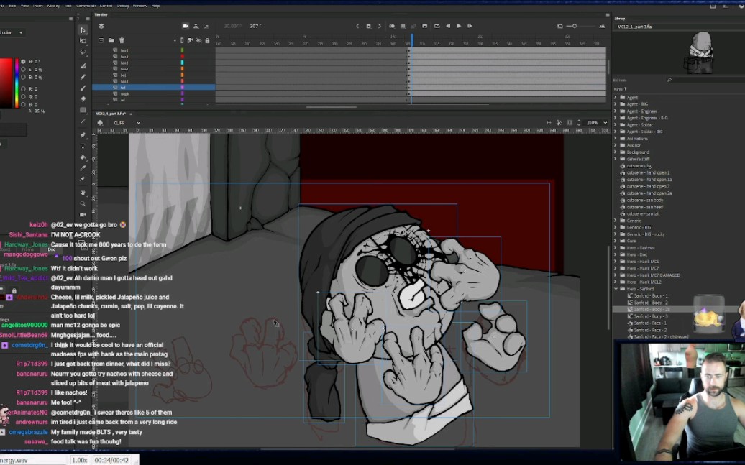Click the New Folder icon in Timeline

click(x=111, y=40)
